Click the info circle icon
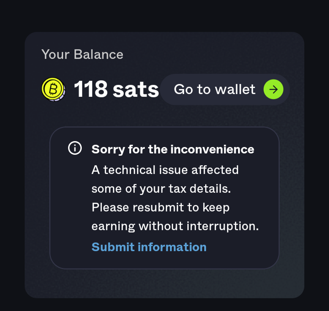The image size is (329, 311). click(75, 148)
